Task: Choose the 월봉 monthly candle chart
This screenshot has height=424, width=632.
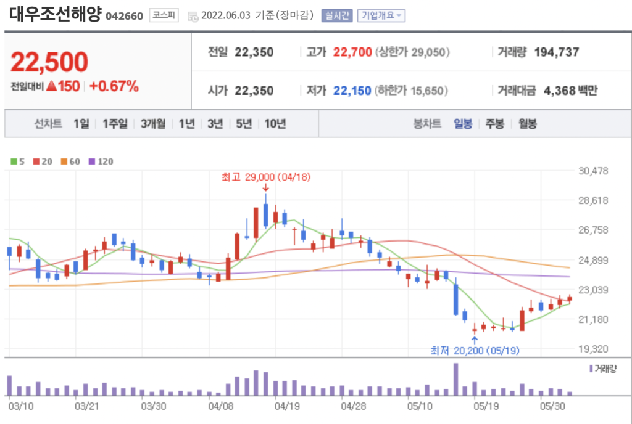Action: [x=528, y=124]
